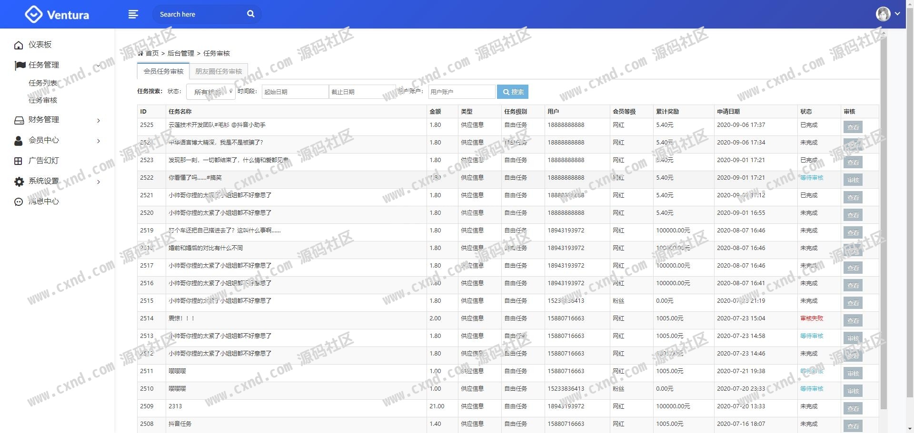Click 首页 breadcrumb link
914x433 pixels.
coord(152,53)
